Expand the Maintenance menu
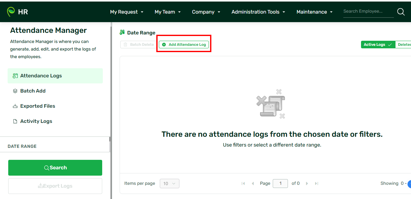 click(314, 12)
